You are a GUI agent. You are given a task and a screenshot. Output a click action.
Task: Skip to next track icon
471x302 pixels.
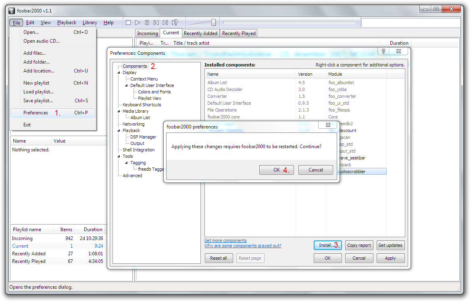click(x=165, y=23)
